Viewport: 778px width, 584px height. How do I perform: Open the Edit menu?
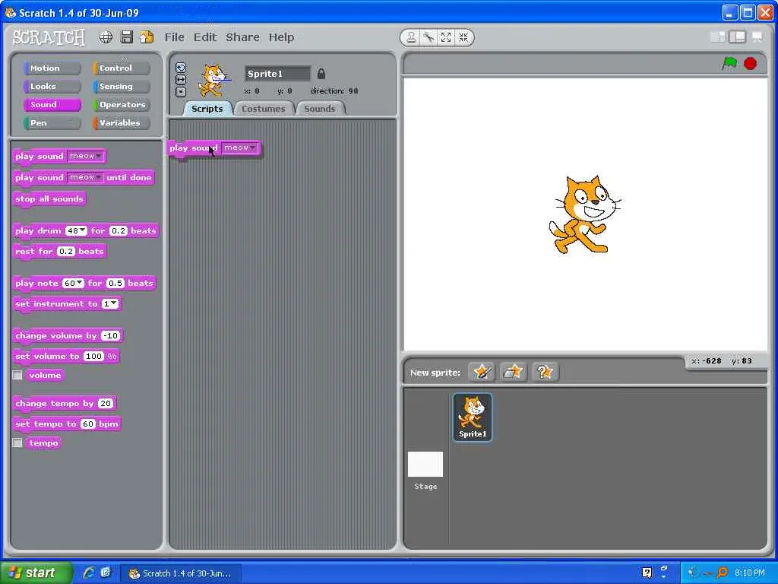(x=205, y=37)
